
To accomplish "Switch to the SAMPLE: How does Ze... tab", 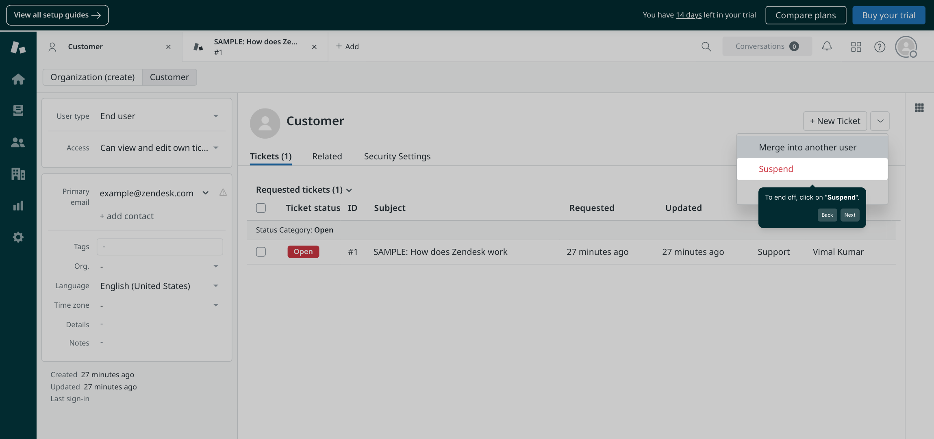I will 255,47.
